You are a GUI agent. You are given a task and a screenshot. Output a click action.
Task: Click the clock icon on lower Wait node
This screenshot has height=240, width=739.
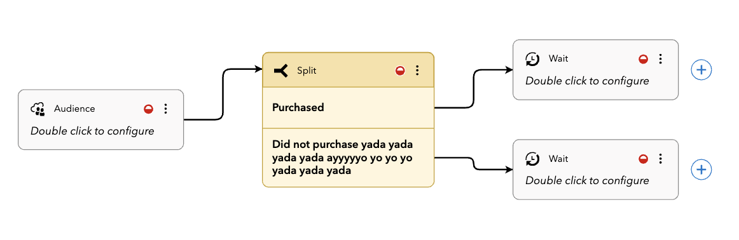pos(532,159)
